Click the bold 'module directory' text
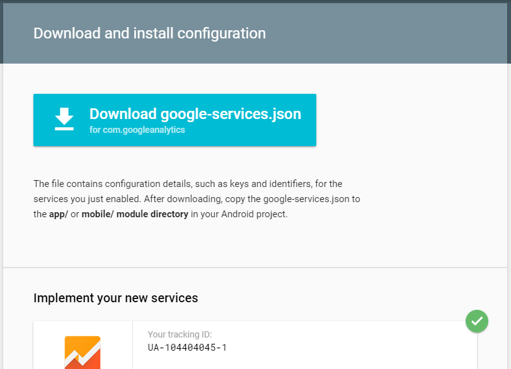The image size is (511, 369). (x=152, y=214)
